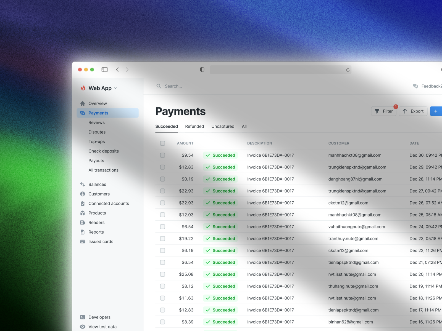442x331 pixels.
Task: Open Balances via its arrows icon
Action: tap(82, 184)
